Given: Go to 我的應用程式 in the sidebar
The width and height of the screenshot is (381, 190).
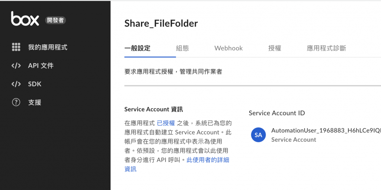Looking at the screenshot, I should coord(48,47).
